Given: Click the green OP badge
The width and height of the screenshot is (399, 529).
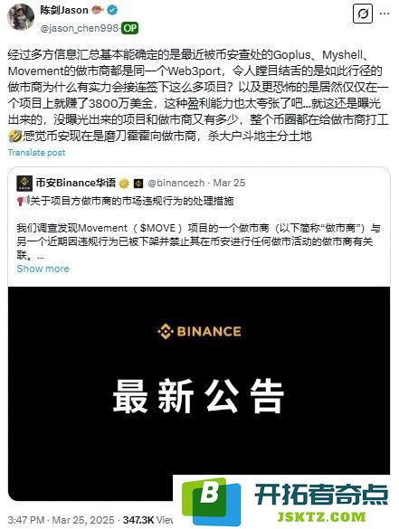Looking at the screenshot, I should click(x=130, y=28).
